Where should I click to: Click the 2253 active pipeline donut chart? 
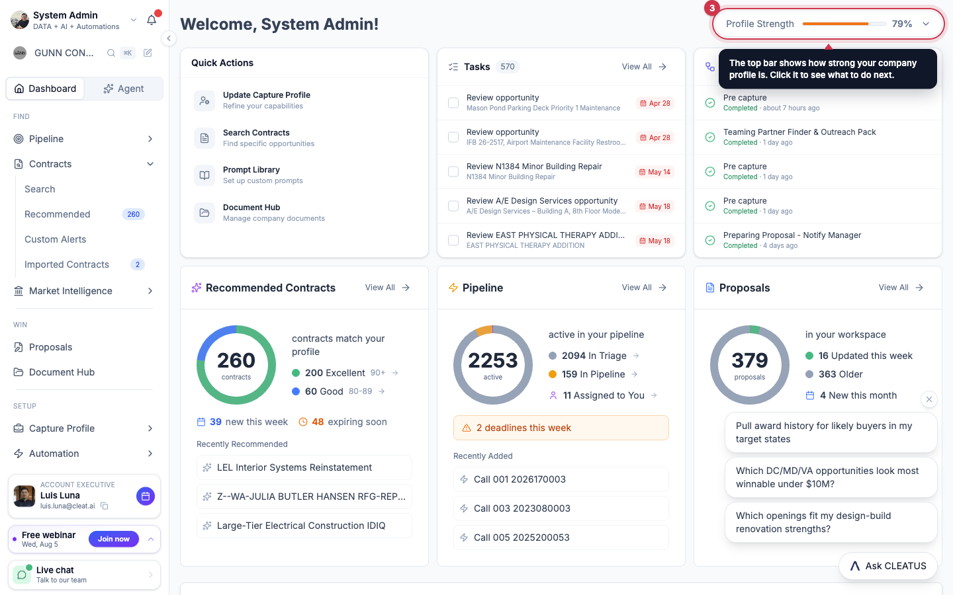click(x=493, y=365)
